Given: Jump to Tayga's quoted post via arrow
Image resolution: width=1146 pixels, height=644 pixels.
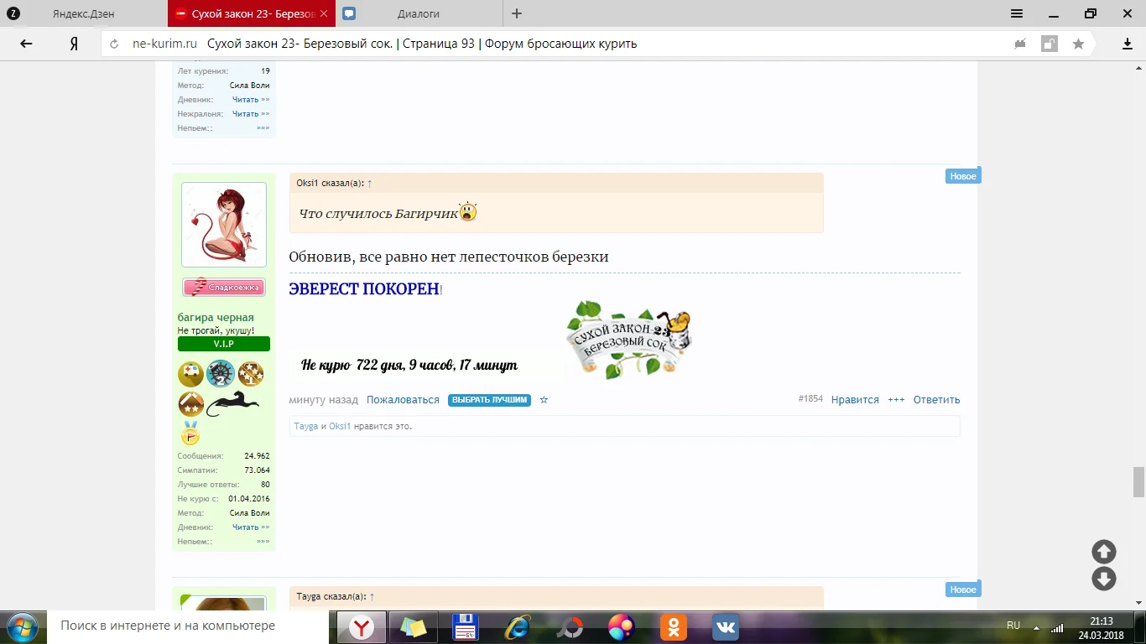Looking at the screenshot, I should point(372,596).
